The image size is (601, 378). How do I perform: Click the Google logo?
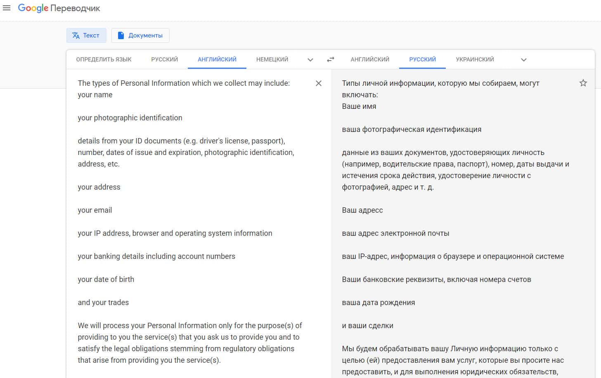click(x=33, y=8)
